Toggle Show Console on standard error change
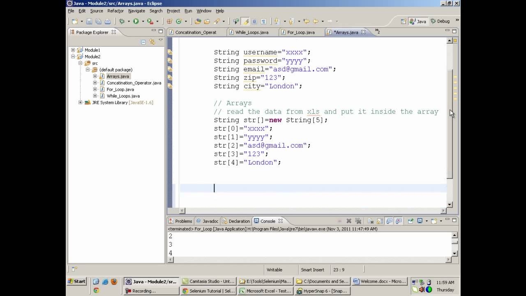 [399, 221]
